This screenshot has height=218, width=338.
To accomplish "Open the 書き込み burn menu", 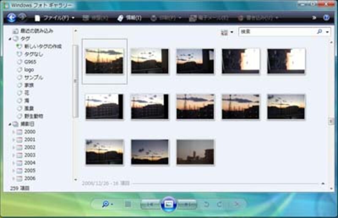I will [x=258, y=18].
